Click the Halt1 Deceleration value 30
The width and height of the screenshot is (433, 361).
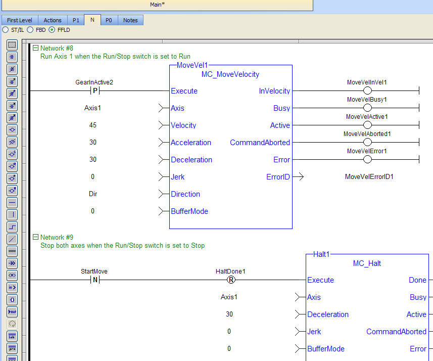click(x=229, y=314)
